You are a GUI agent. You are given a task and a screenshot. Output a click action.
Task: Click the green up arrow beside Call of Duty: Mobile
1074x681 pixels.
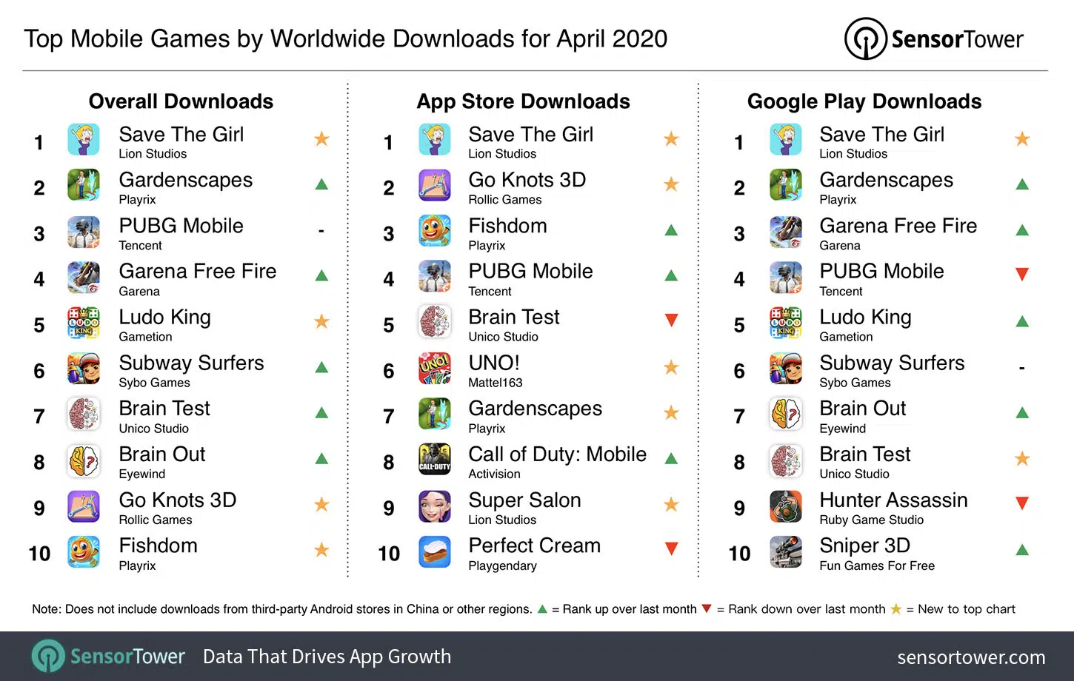coord(671,458)
